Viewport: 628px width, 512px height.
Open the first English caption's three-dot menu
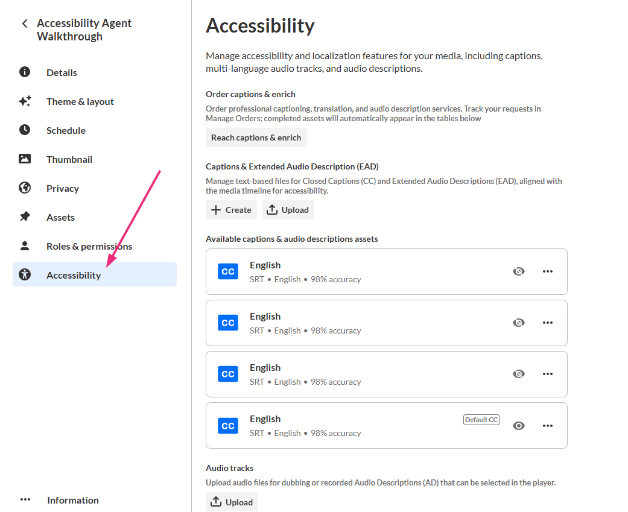point(547,271)
